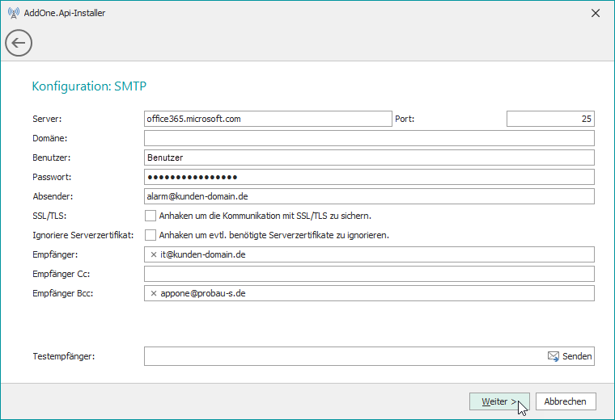Click the Benutzer input field
615x420 pixels.
point(369,157)
